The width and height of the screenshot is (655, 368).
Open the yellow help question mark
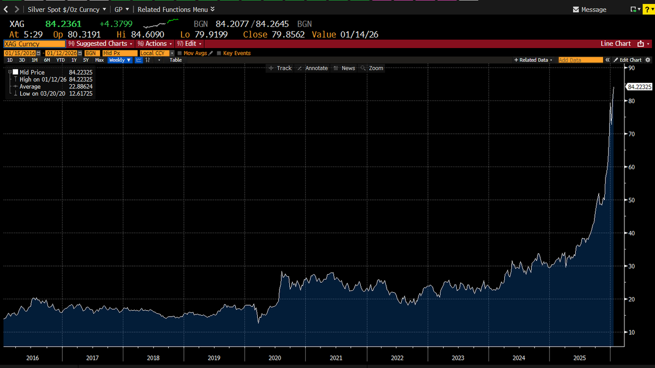[x=648, y=9]
